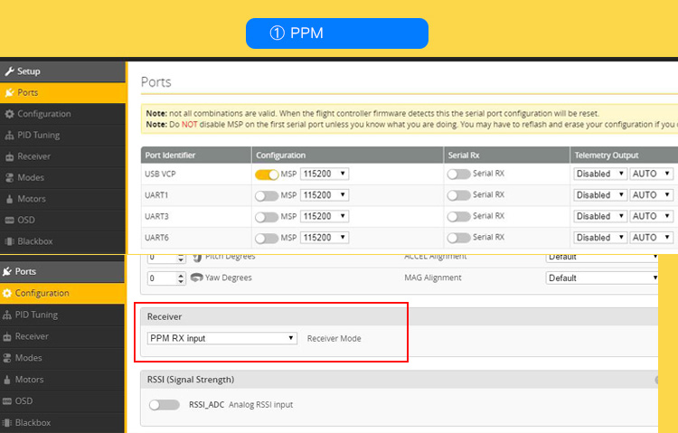Open the Receiver Mode PPM RX input dropdown
Viewport: 678px width, 433px height.
tap(222, 338)
